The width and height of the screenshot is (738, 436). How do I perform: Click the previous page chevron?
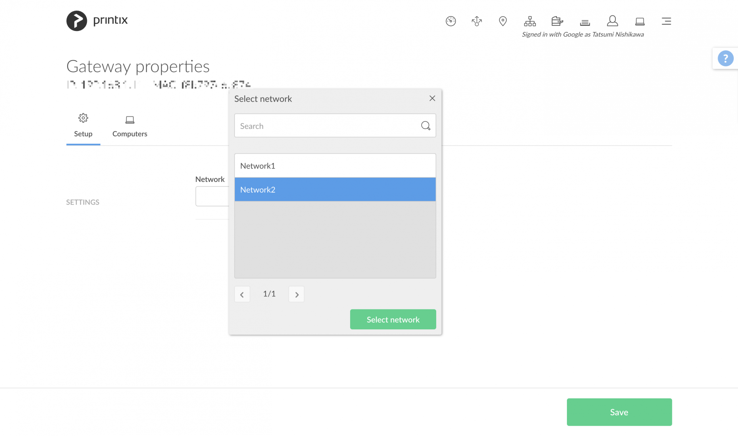242,294
